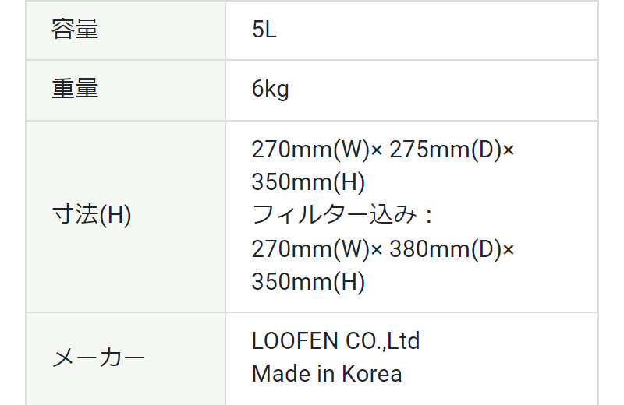Select the 6kg weight value
Image resolution: width=624 pixels, height=405 pixels.
[x=270, y=89]
